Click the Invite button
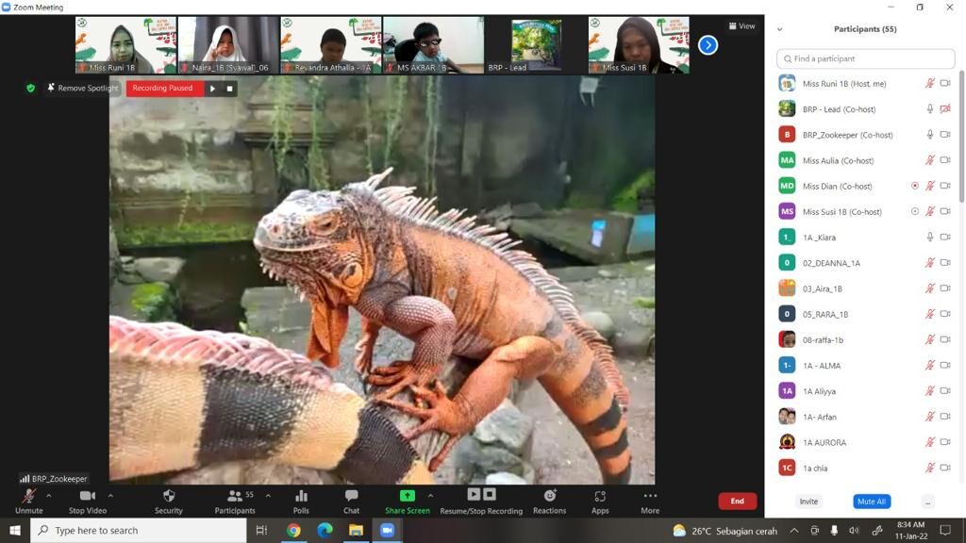Image resolution: width=966 pixels, height=543 pixels. [x=808, y=502]
